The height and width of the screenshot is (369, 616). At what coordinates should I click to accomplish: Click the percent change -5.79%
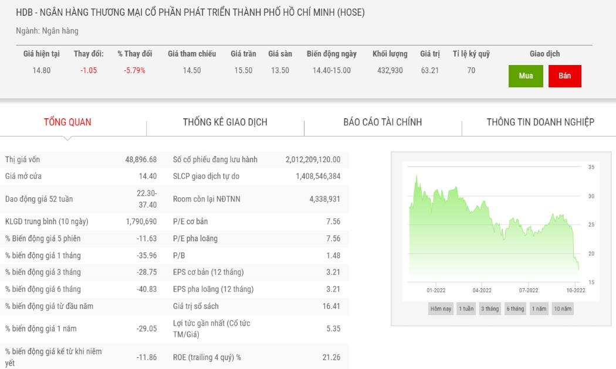click(x=134, y=71)
